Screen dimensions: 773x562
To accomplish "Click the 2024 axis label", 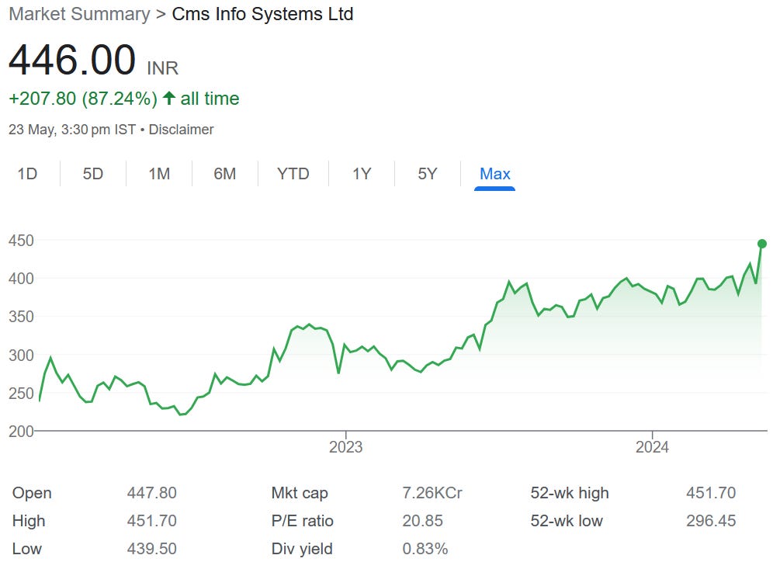I will [652, 447].
